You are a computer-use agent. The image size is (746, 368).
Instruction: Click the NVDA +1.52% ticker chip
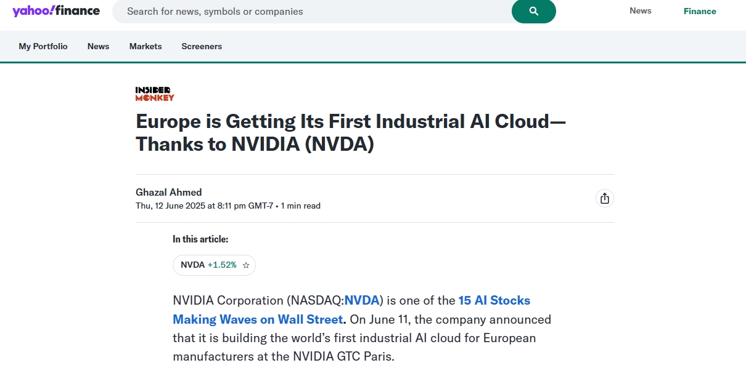click(214, 265)
